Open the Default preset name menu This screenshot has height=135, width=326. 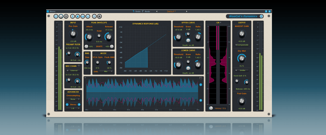171,11
